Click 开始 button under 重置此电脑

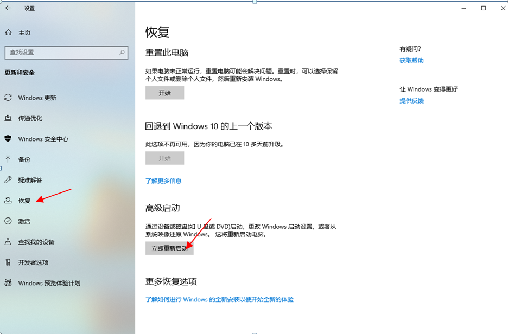pos(164,93)
